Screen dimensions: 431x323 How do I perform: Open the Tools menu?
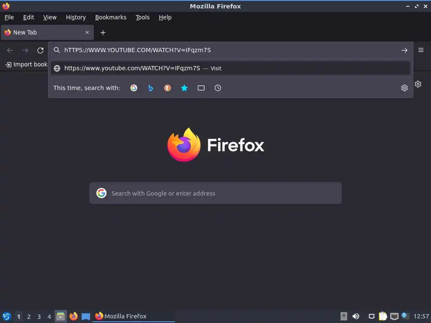point(142,17)
